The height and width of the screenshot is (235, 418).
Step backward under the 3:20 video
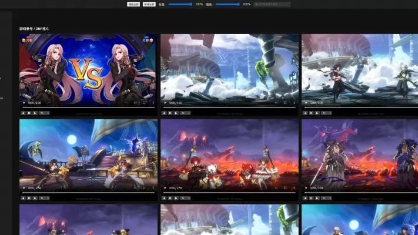pos(305,113)
